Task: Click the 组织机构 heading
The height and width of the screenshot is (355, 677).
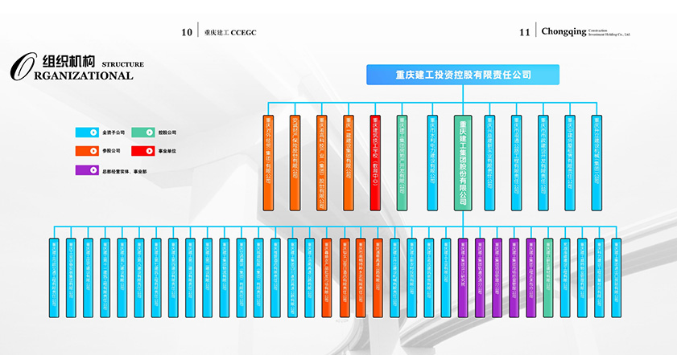Action: click(x=68, y=61)
